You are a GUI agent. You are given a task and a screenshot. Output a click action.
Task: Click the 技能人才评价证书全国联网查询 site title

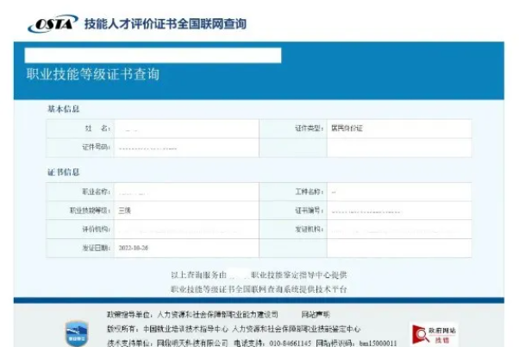(165, 24)
